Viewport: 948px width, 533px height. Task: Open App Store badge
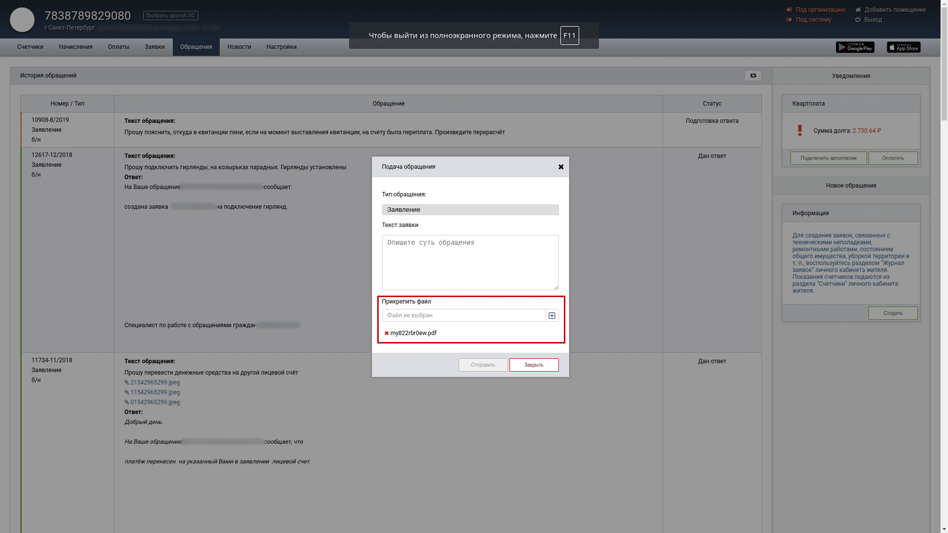[x=903, y=47]
